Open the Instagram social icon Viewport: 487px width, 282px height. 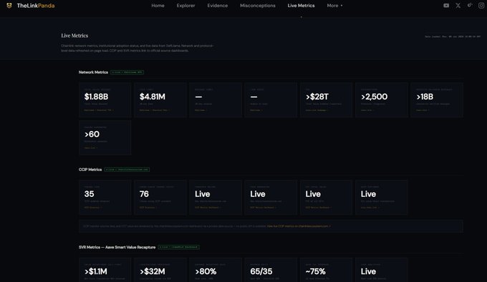(481, 6)
